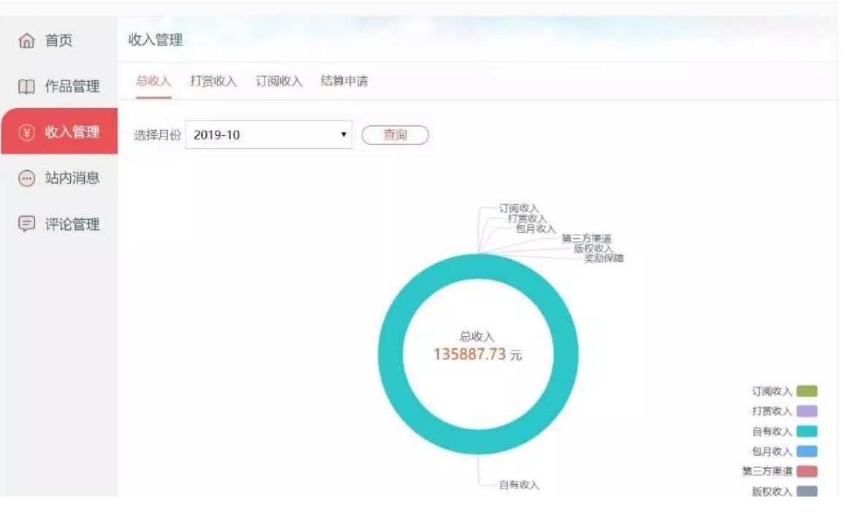Toggle 版权收入 gray legend swatch
The height and width of the screenshot is (517, 842).
(807, 491)
